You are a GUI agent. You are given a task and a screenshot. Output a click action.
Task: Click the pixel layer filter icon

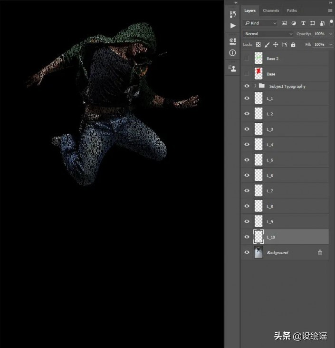pos(284,23)
